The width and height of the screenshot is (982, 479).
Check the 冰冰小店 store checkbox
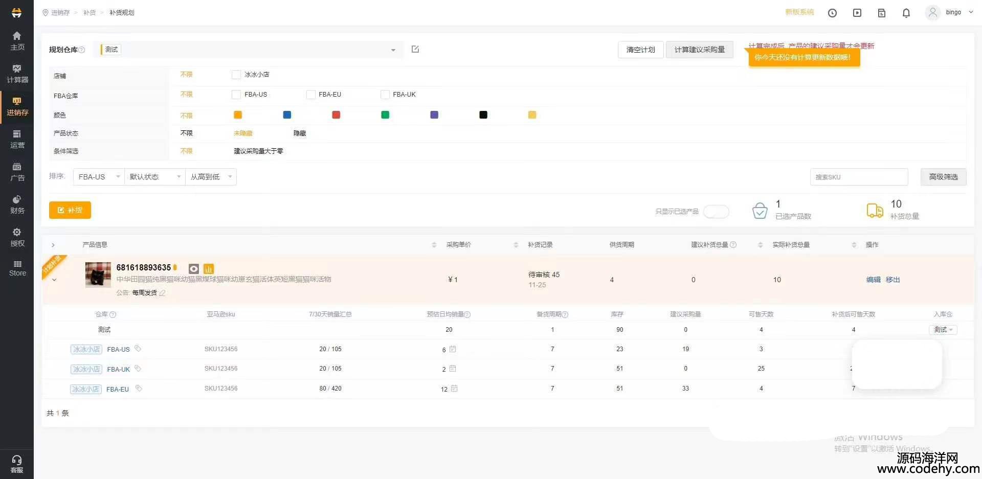click(x=236, y=75)
